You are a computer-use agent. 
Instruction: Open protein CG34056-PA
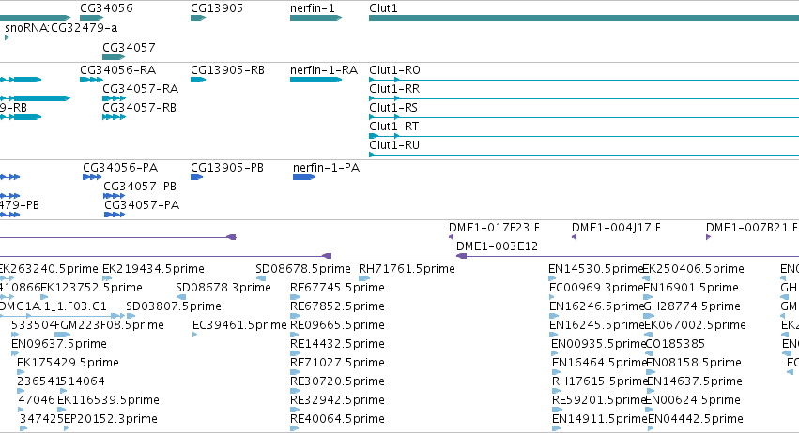[120, 168]
